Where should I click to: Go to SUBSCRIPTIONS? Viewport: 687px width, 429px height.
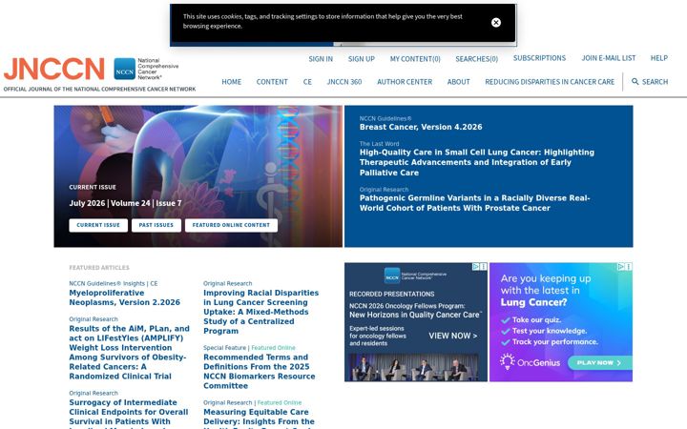pos(539,58)
